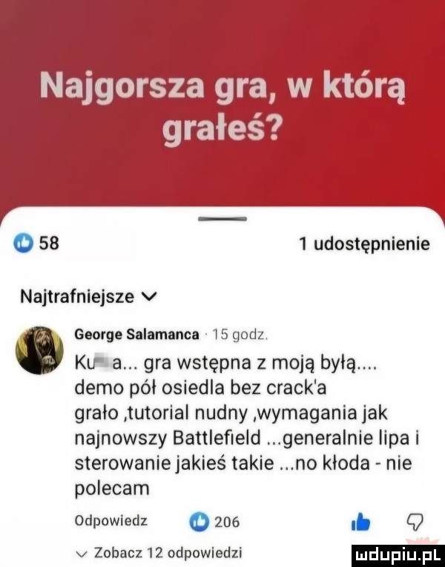The height and width of the screenshot is (567, 445).
Task: Tap the drag handle bar above comments
Action: tap(222, 218)
